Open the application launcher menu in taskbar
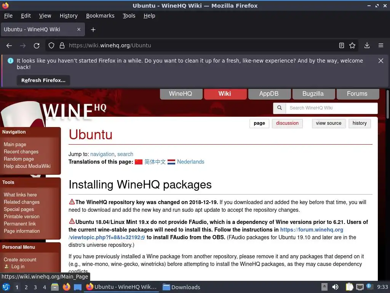This screenshot has height=293, width=390. pos(6,287)
